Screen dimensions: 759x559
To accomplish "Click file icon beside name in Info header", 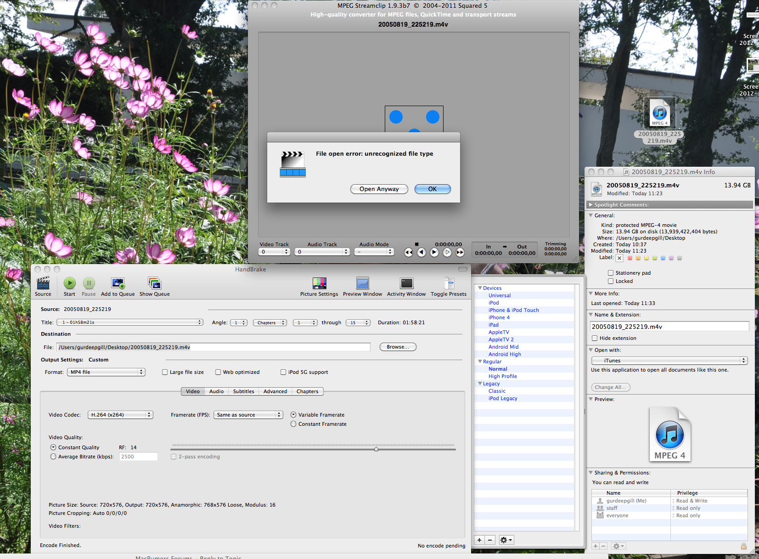I will pos(596,189).
